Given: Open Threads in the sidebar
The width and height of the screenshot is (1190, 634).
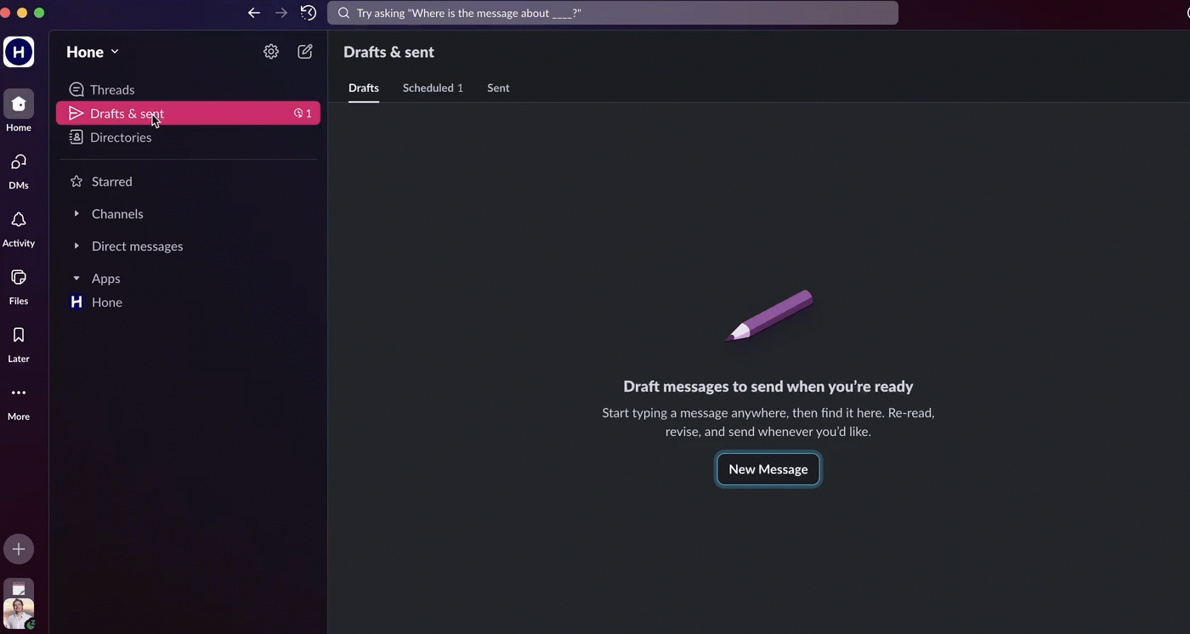Looking at the screenshot, I should pos(112,90).
